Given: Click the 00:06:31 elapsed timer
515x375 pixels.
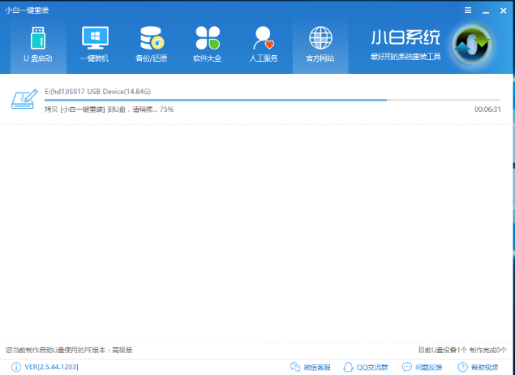Looking at the screenshot, I should 487,109.
